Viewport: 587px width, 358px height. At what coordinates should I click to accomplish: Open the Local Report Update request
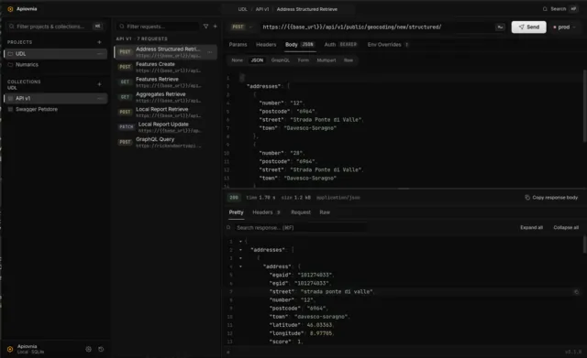[165, 126]
